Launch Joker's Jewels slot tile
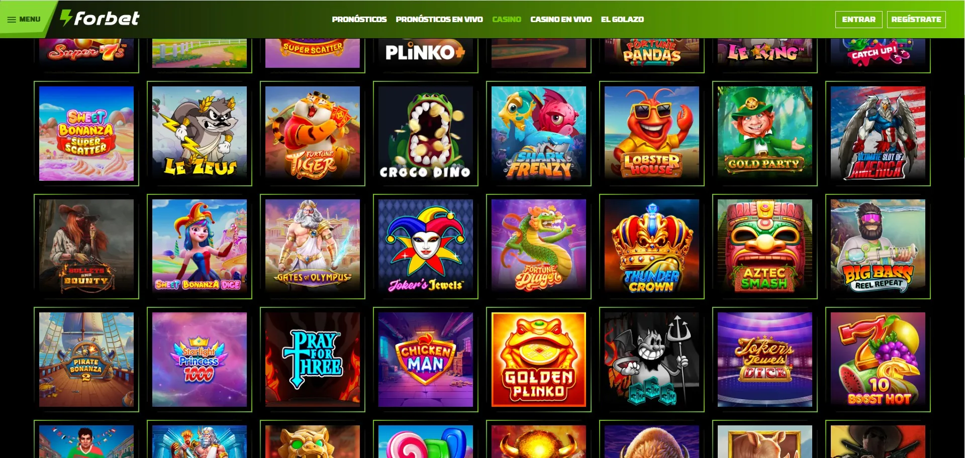This screenshot has width=965, height=458. click(426, 247)
